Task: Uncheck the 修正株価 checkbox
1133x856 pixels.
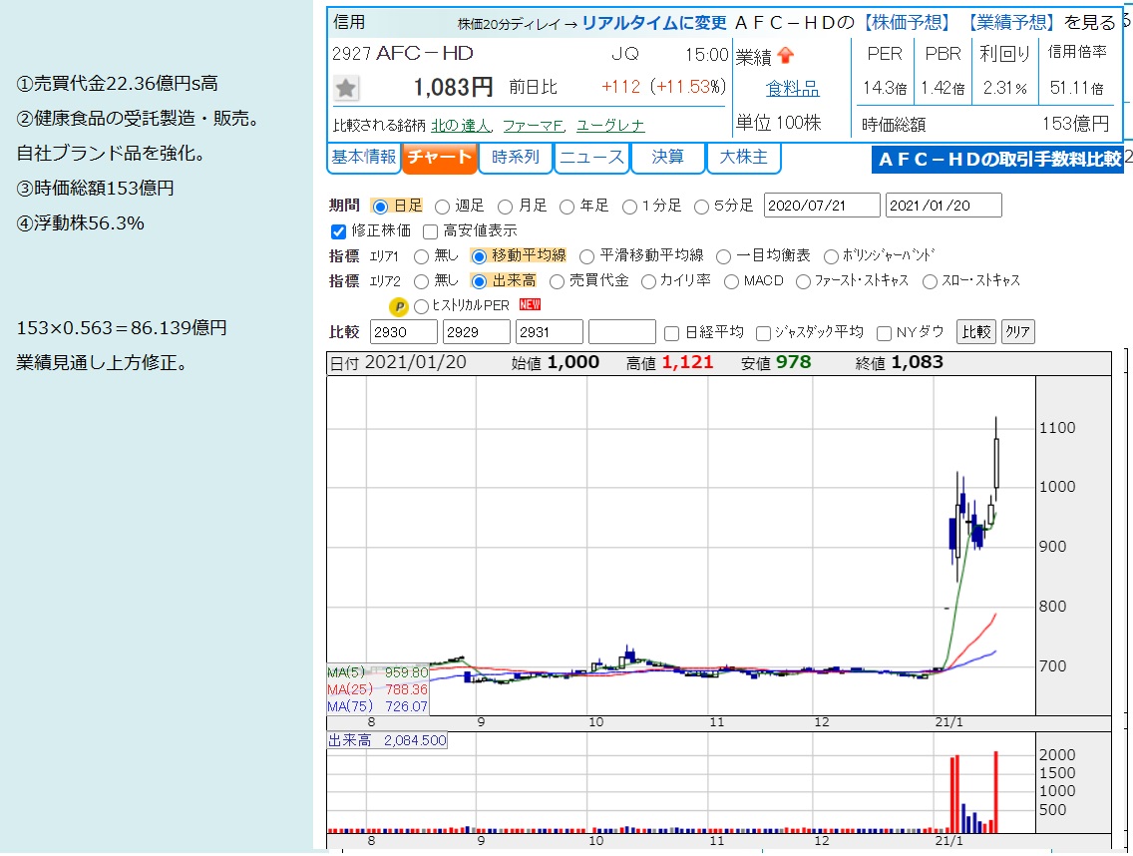Action: point(338,232)
